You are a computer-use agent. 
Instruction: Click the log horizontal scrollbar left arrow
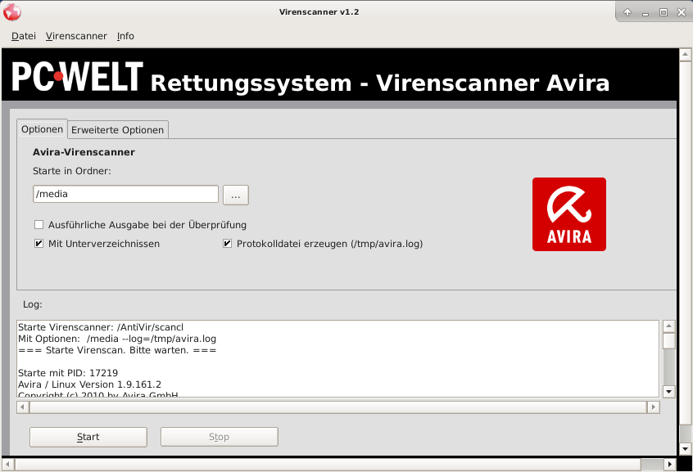pyautogui.click(x=23, y=407)
